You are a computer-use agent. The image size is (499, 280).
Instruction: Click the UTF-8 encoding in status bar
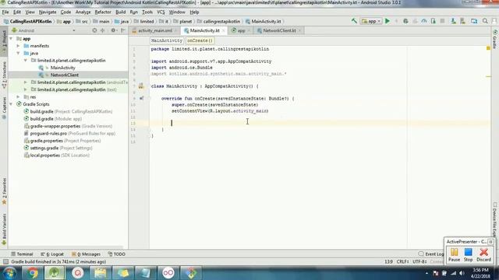419,262
